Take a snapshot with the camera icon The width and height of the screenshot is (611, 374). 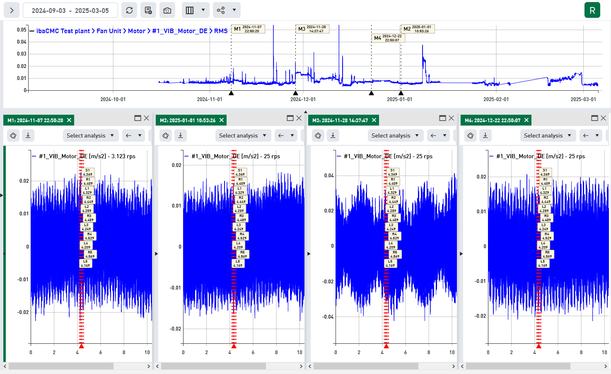(167, 10)
